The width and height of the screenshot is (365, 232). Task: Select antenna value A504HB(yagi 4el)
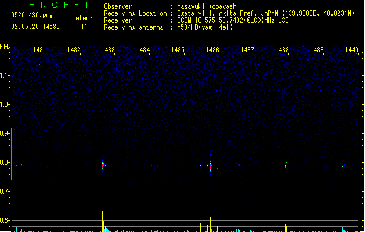205,27
